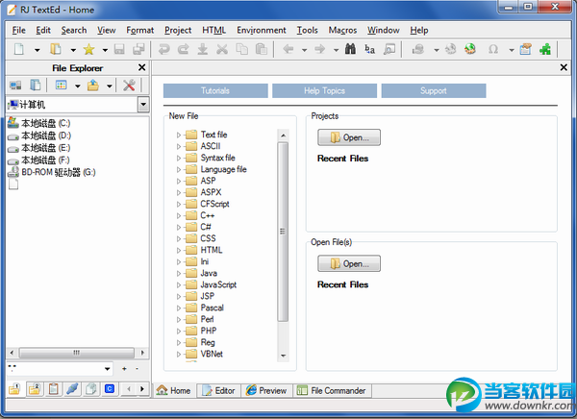The image size is (577, 419).
Task: Click the clipboard panel icon at bottom left
Action: pos(53,389)
